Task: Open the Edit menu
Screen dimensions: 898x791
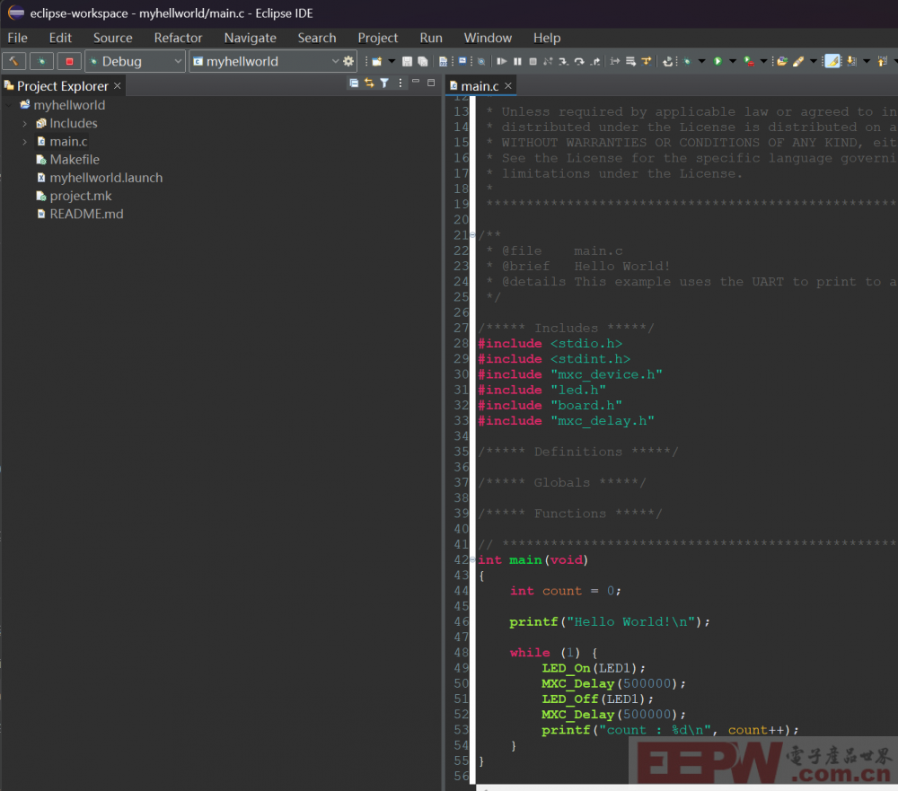Action: point(60,38)
